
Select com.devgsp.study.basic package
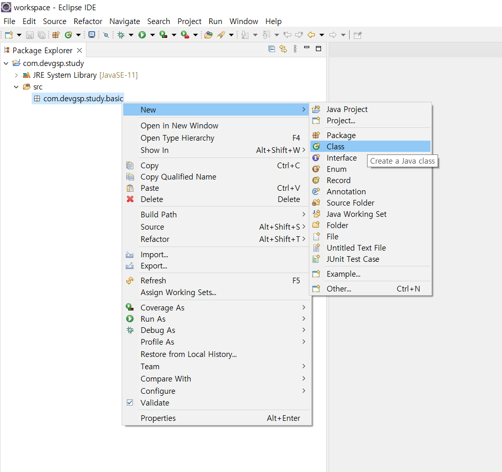coord(78,99)
